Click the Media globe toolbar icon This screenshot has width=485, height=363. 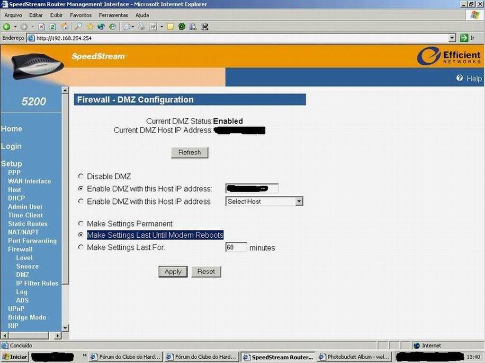tap(101, 27)
